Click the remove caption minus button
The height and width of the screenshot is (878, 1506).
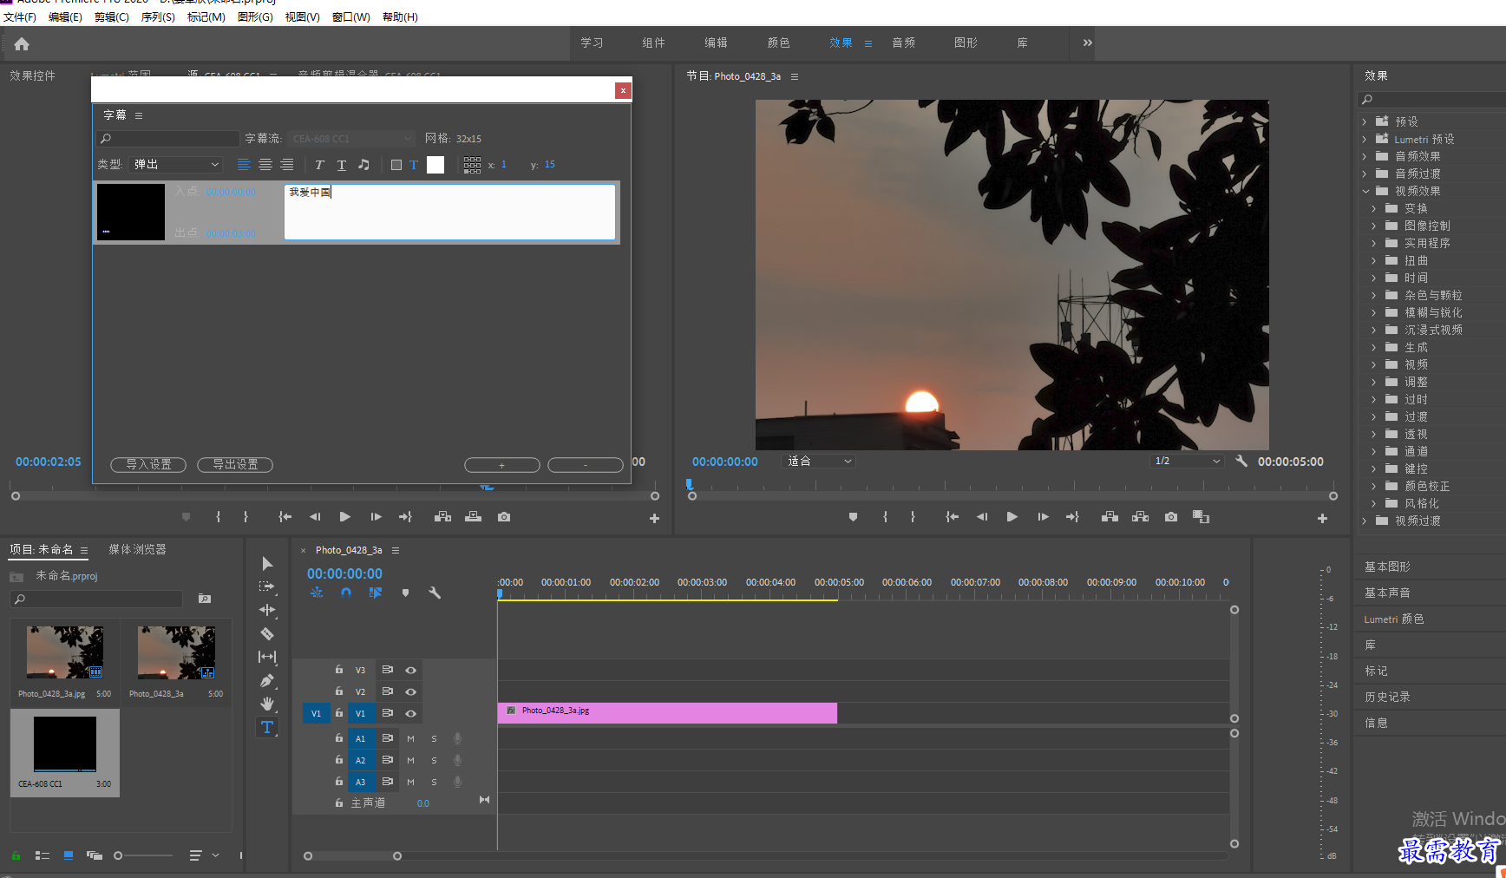(586, 465)
